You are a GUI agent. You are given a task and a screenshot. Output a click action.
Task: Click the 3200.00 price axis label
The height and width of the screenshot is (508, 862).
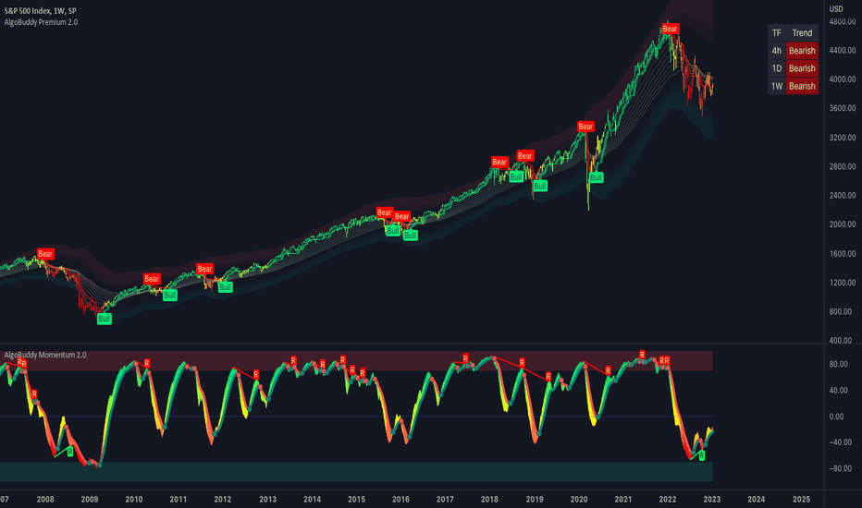pyautogui.click(x=843, y=138)
